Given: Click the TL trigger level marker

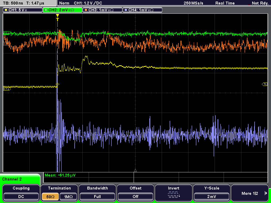Looking at the screenshot, I should tap(265, 84).
